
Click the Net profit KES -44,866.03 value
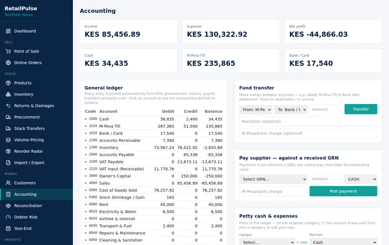[318, 34]
